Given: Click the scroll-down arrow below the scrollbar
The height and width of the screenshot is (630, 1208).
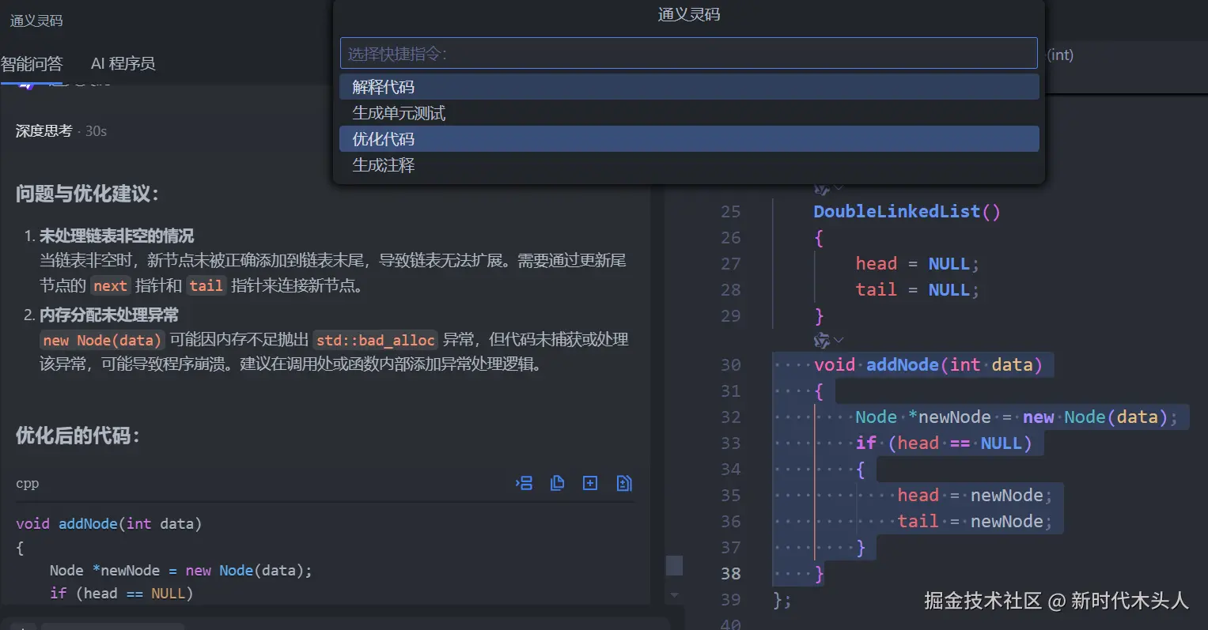Looking at the screenshot, I should [674, 594].
